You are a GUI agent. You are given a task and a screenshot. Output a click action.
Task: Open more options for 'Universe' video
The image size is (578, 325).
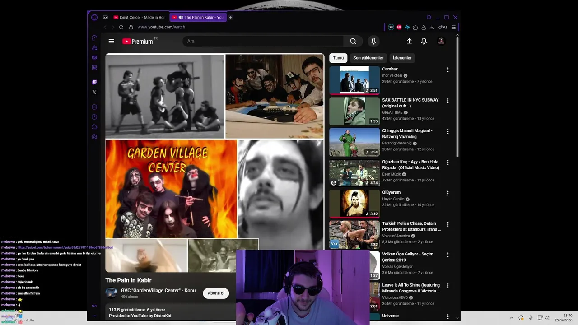tap(448, 316)
